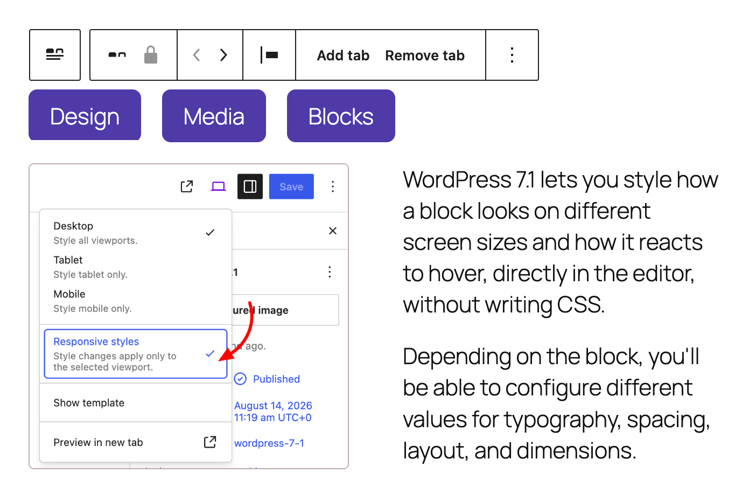Click the wordpress-7-1 slug link
This screenshot has width=742, height=487.
pos(269,443)
